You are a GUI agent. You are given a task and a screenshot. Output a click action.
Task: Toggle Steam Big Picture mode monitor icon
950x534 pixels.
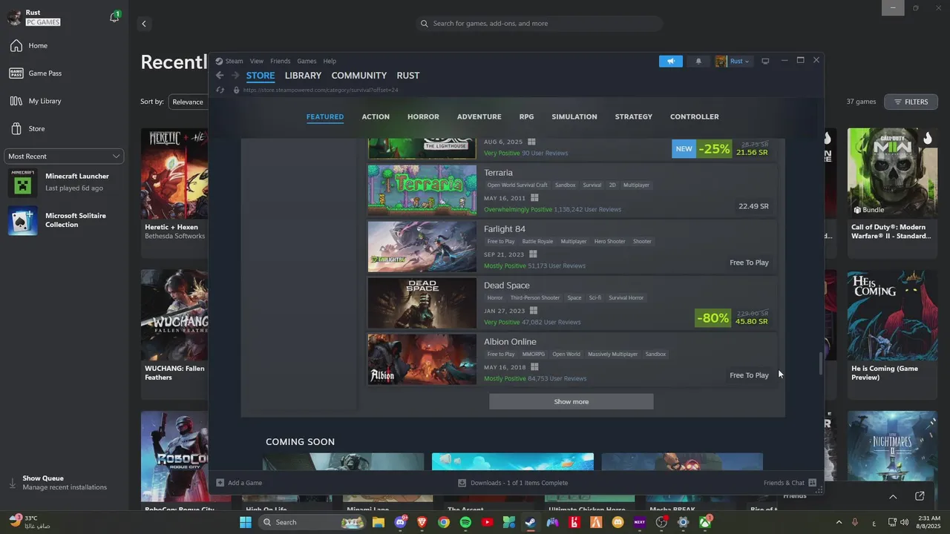(x=765, y=61)
